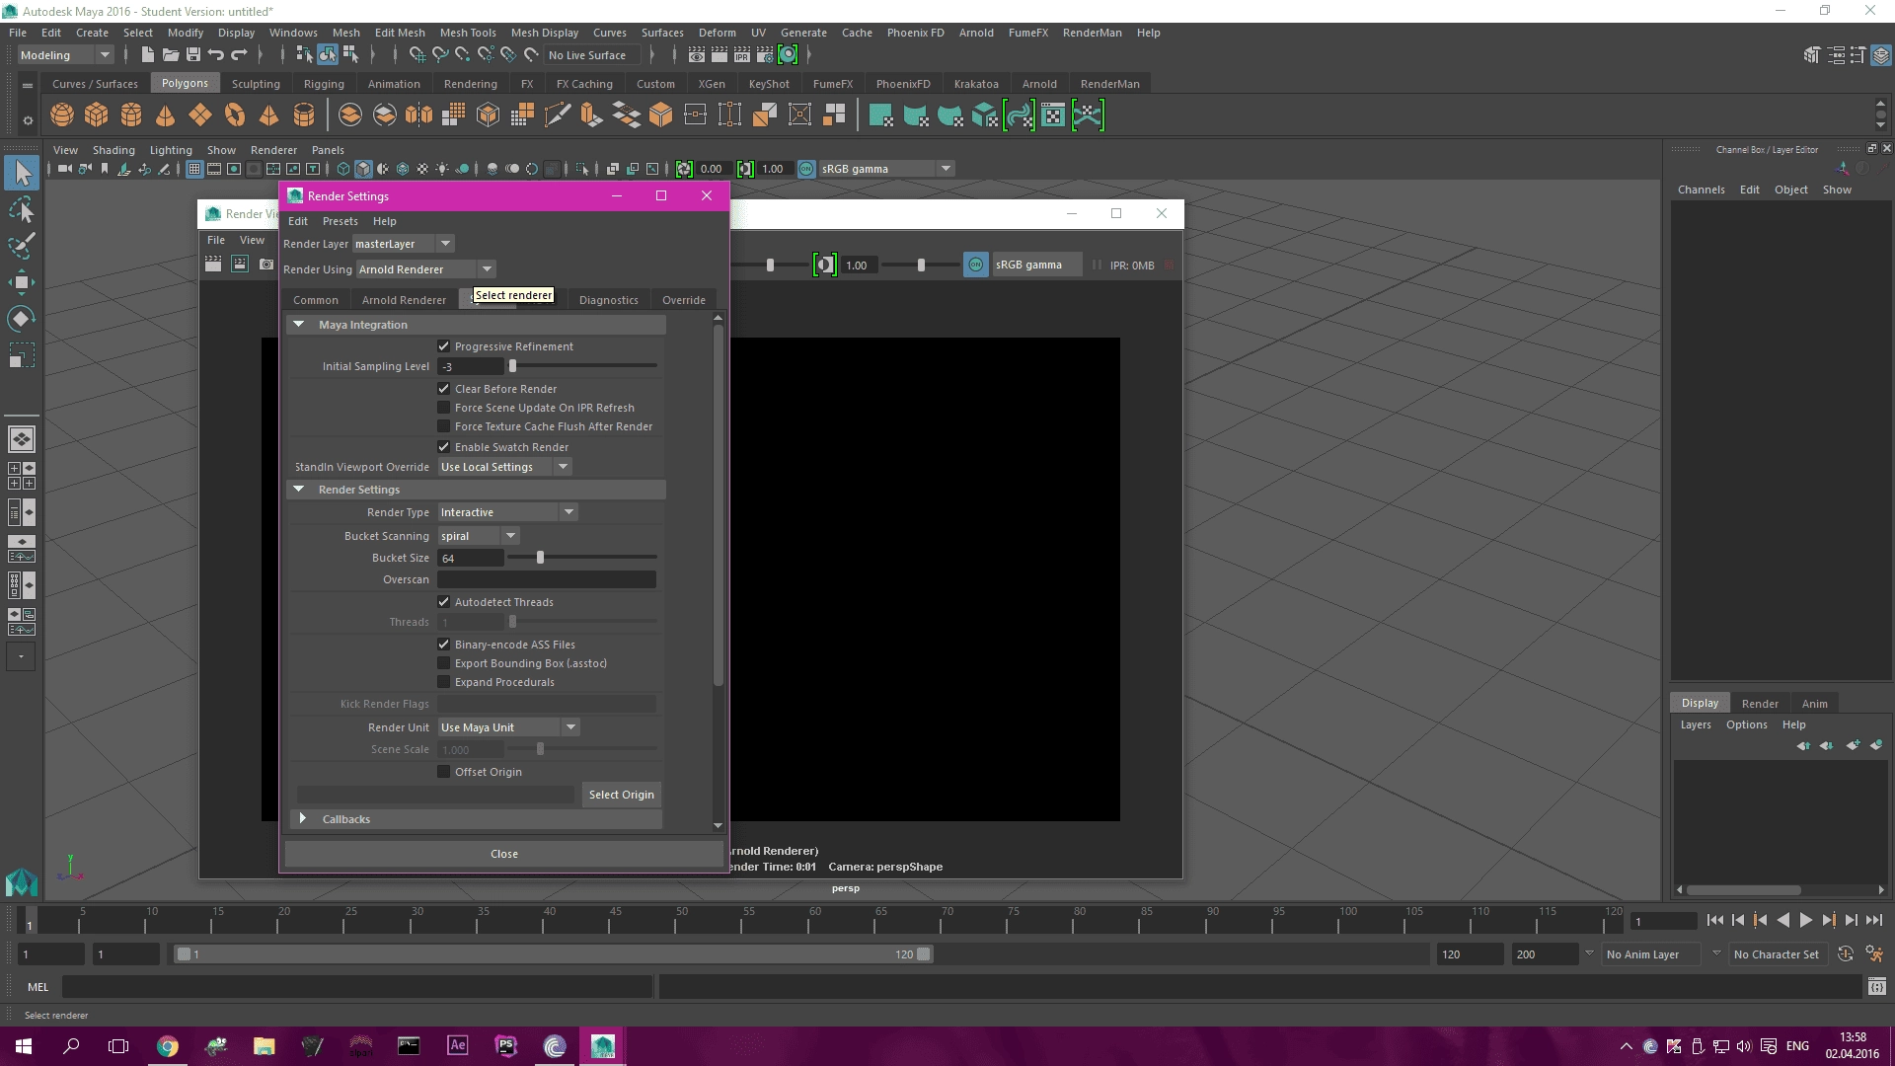This screenshot has height=1066, width=1895.
Task: Click the Select Origin button
Action: pyautogui.click(x=622, y=795)
